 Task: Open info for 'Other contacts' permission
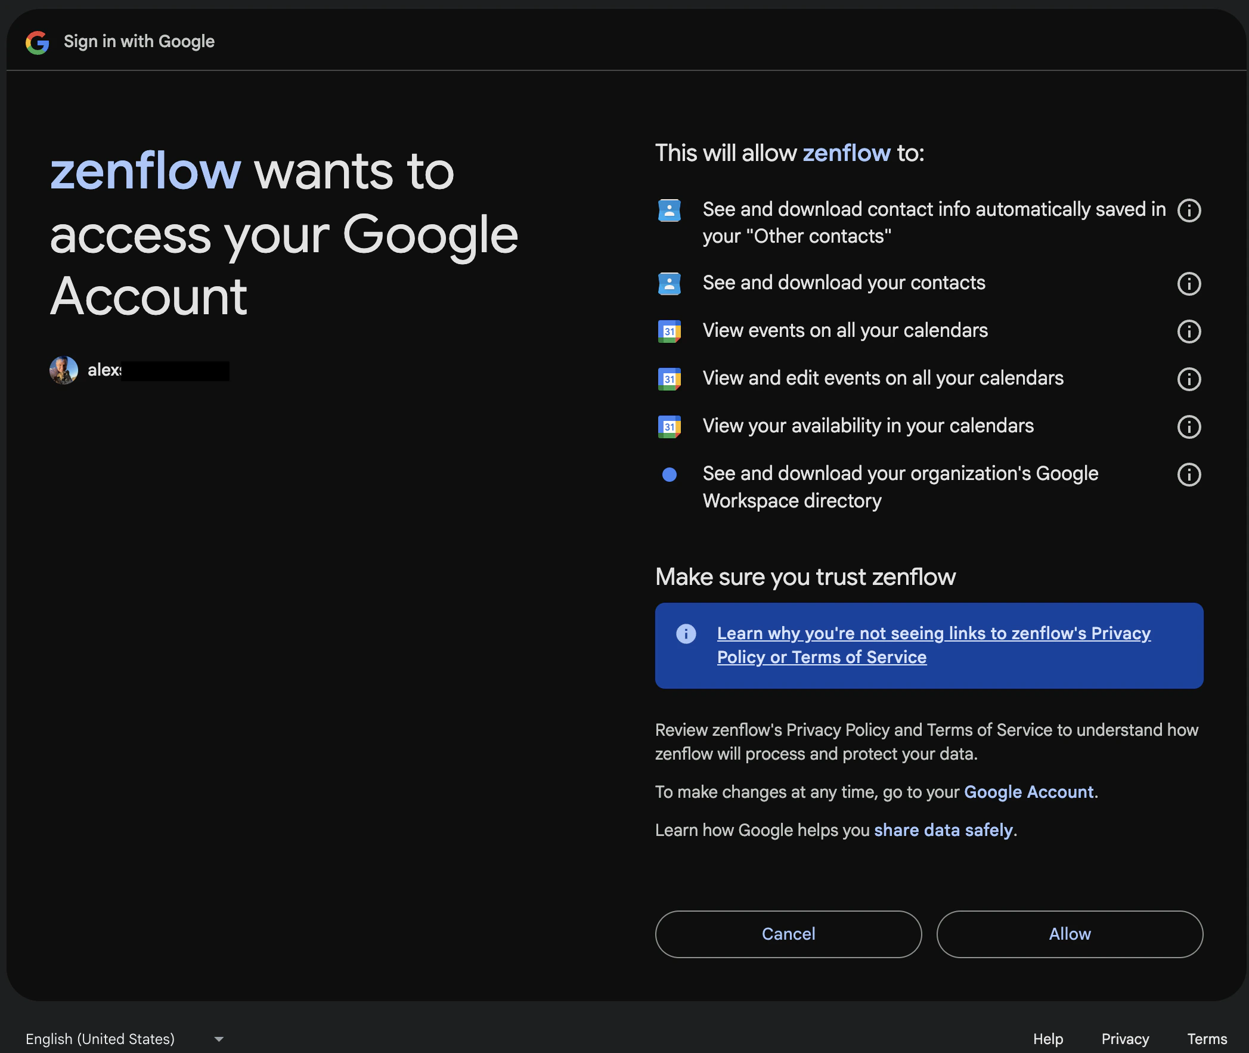point(1188,210)
